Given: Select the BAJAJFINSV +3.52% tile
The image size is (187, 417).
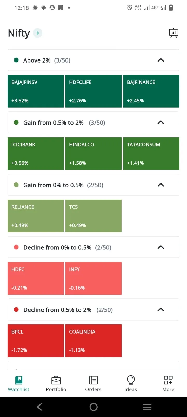Looking at the screenshot, I should [36, 91].
